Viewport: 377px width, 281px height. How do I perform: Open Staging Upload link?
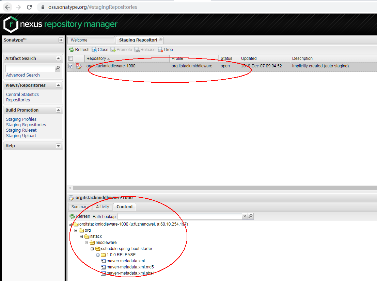[21, 136]
